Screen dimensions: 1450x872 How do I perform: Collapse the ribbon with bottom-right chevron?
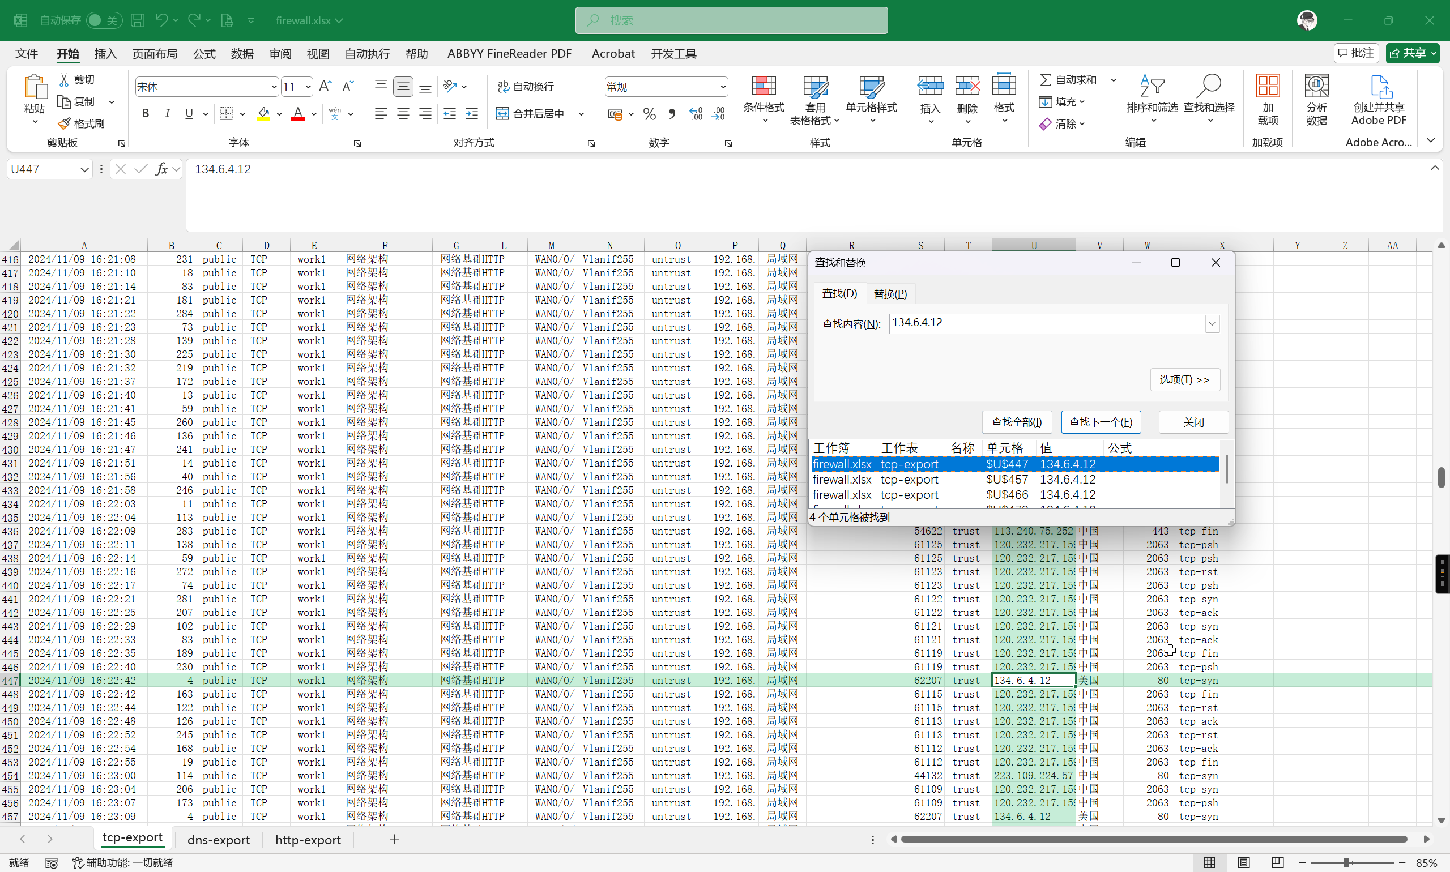tap(1431, 140)
